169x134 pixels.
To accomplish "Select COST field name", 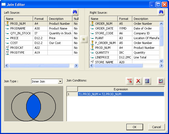I will pos(14,43).
